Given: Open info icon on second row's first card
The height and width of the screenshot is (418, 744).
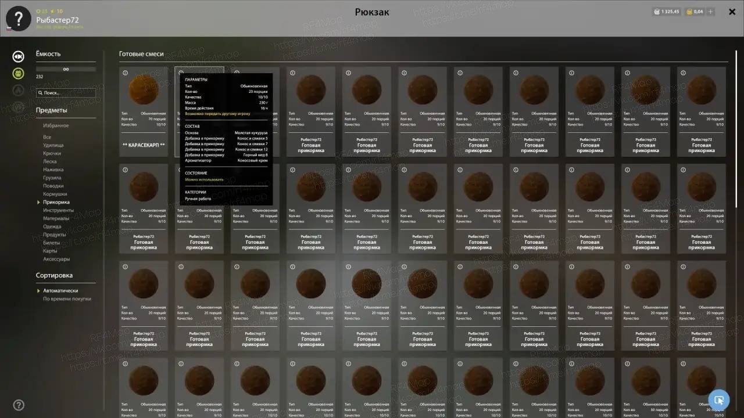Looking at the screenshot, I should [x=125, y=170].
